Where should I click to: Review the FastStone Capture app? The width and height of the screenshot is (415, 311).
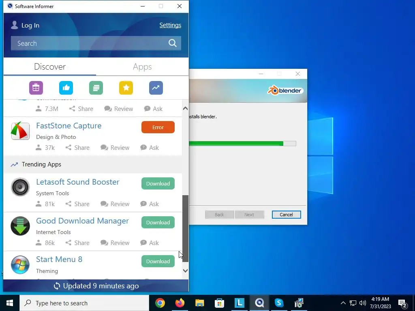click(x=115, y=147)
